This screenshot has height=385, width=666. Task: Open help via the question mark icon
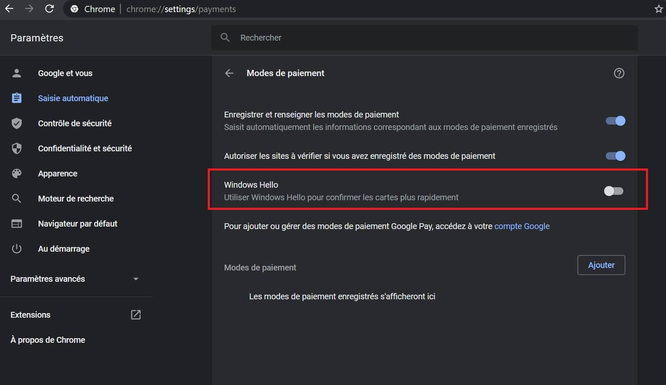point(619,73)
